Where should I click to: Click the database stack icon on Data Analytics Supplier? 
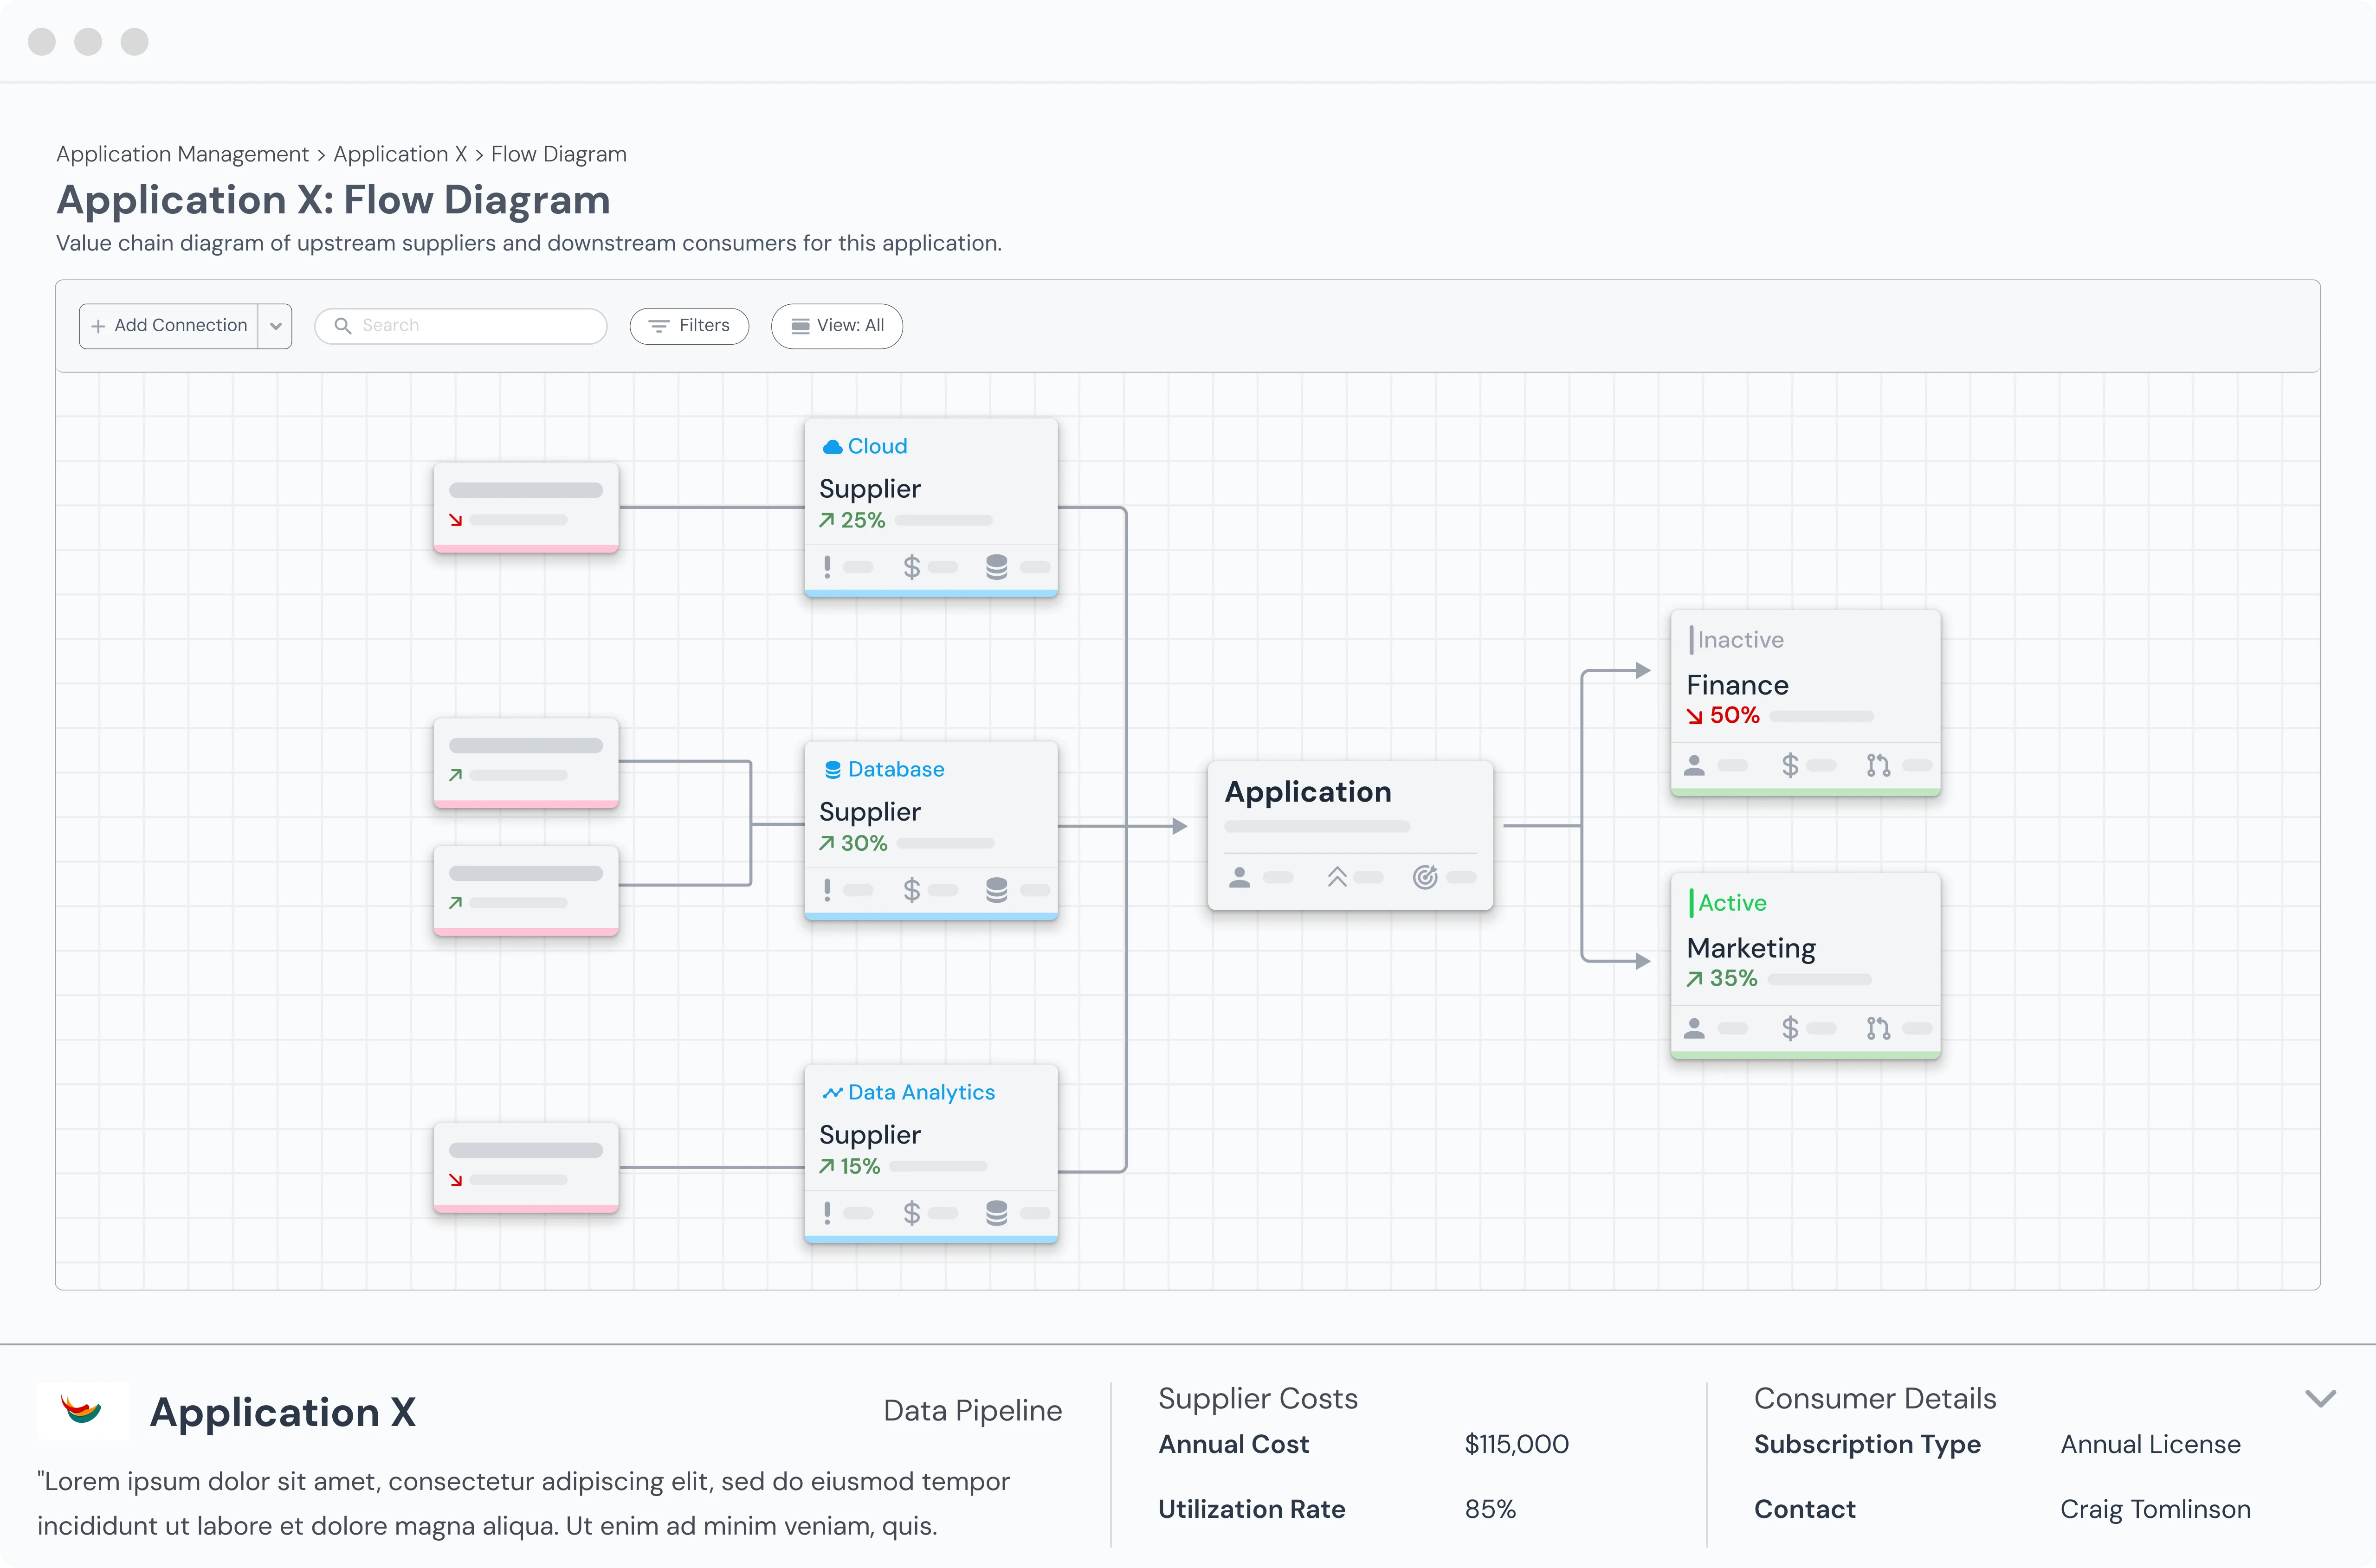996,1213
